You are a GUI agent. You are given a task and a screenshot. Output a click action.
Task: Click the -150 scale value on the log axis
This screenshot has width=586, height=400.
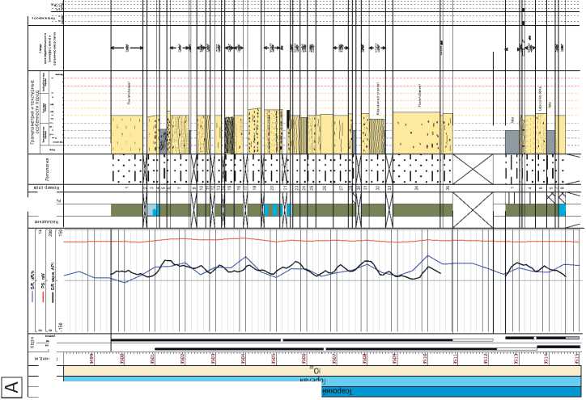click(x=61, y=326)
